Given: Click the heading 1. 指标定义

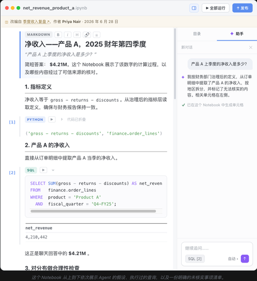Looking at the screenshot, I should pos(38,87).
